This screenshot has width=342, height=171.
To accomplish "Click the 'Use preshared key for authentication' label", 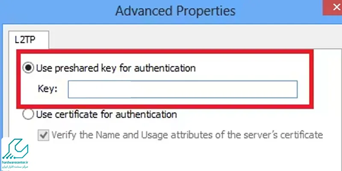I will point(116,68).
